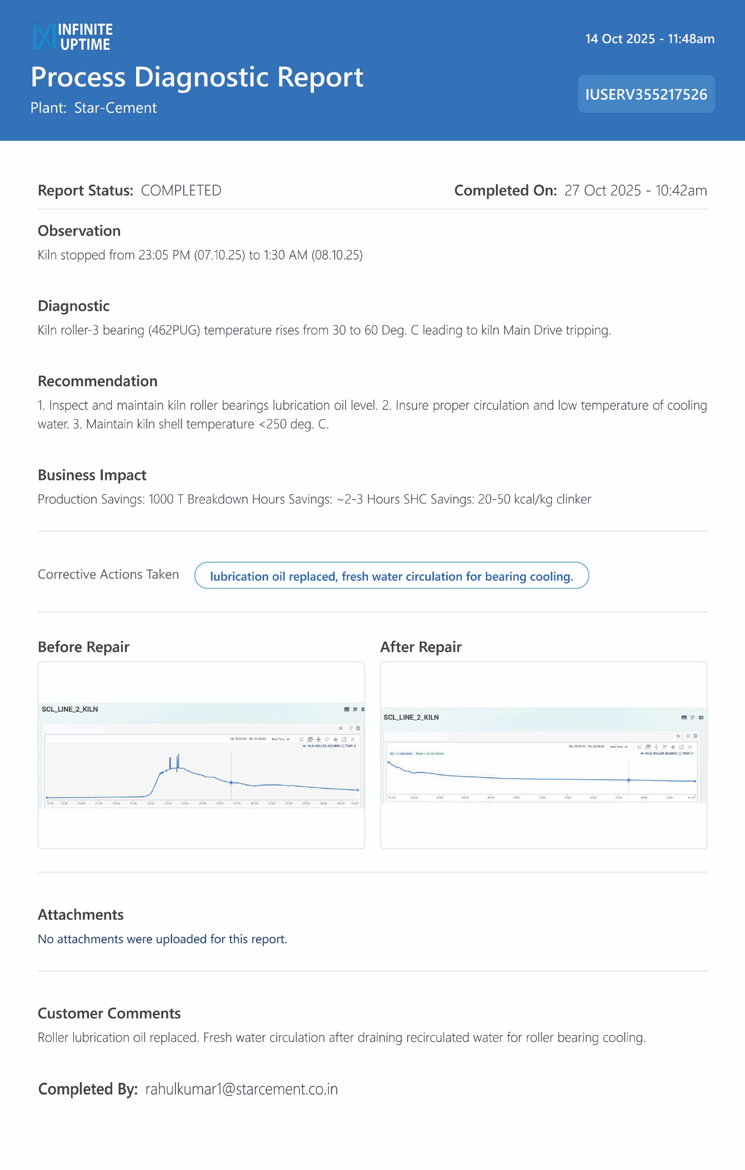Click image gallery icon in Before Repair chart toolbar

(x=310, y=739)
